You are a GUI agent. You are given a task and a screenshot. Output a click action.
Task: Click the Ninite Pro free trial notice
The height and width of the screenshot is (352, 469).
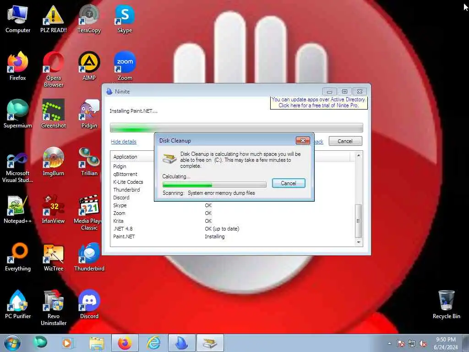[x=319, y=102]
